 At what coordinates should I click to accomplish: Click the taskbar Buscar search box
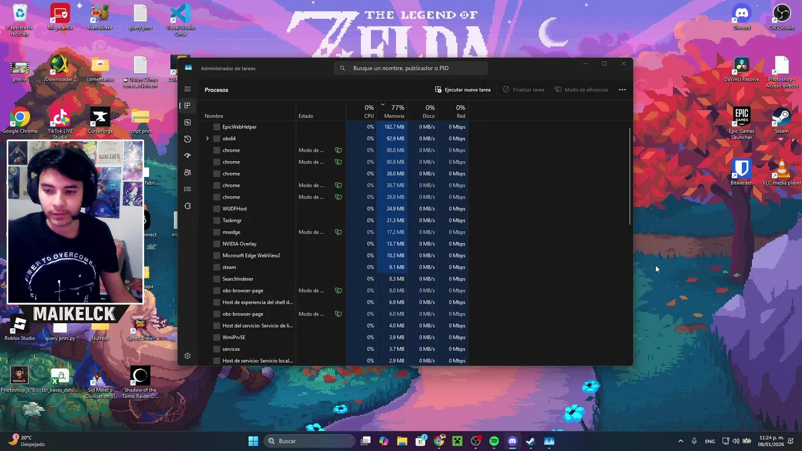coord(310,441)
